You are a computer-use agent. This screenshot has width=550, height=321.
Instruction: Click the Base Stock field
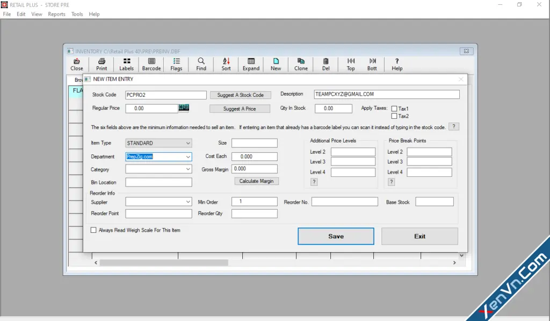(435, 202)
